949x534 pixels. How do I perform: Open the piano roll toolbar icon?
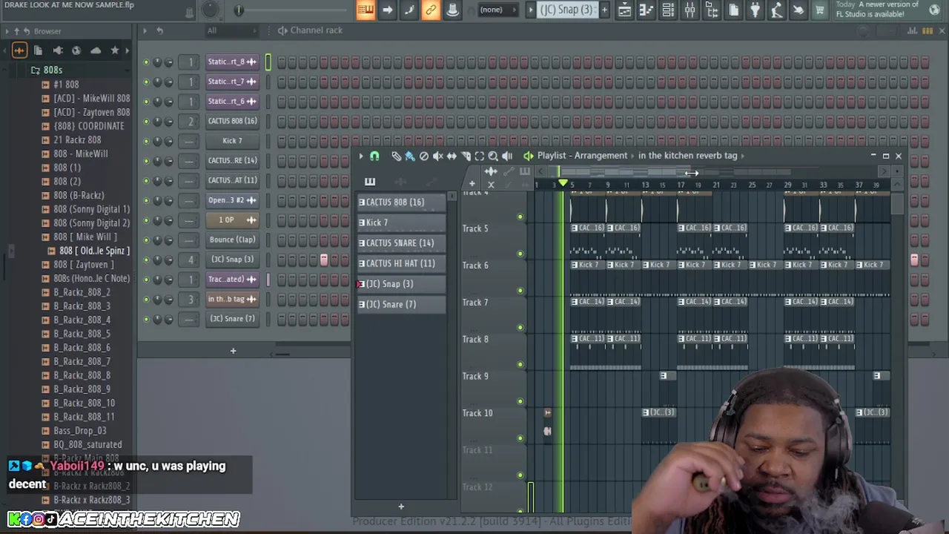point(646,10)
